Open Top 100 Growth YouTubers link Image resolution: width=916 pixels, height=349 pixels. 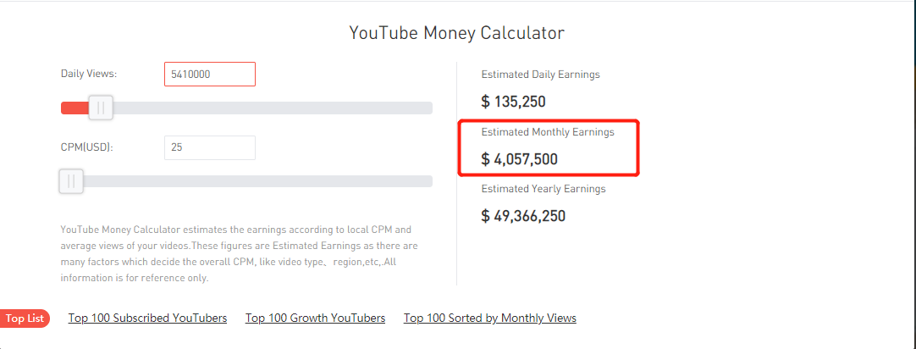tap(316, 318)
